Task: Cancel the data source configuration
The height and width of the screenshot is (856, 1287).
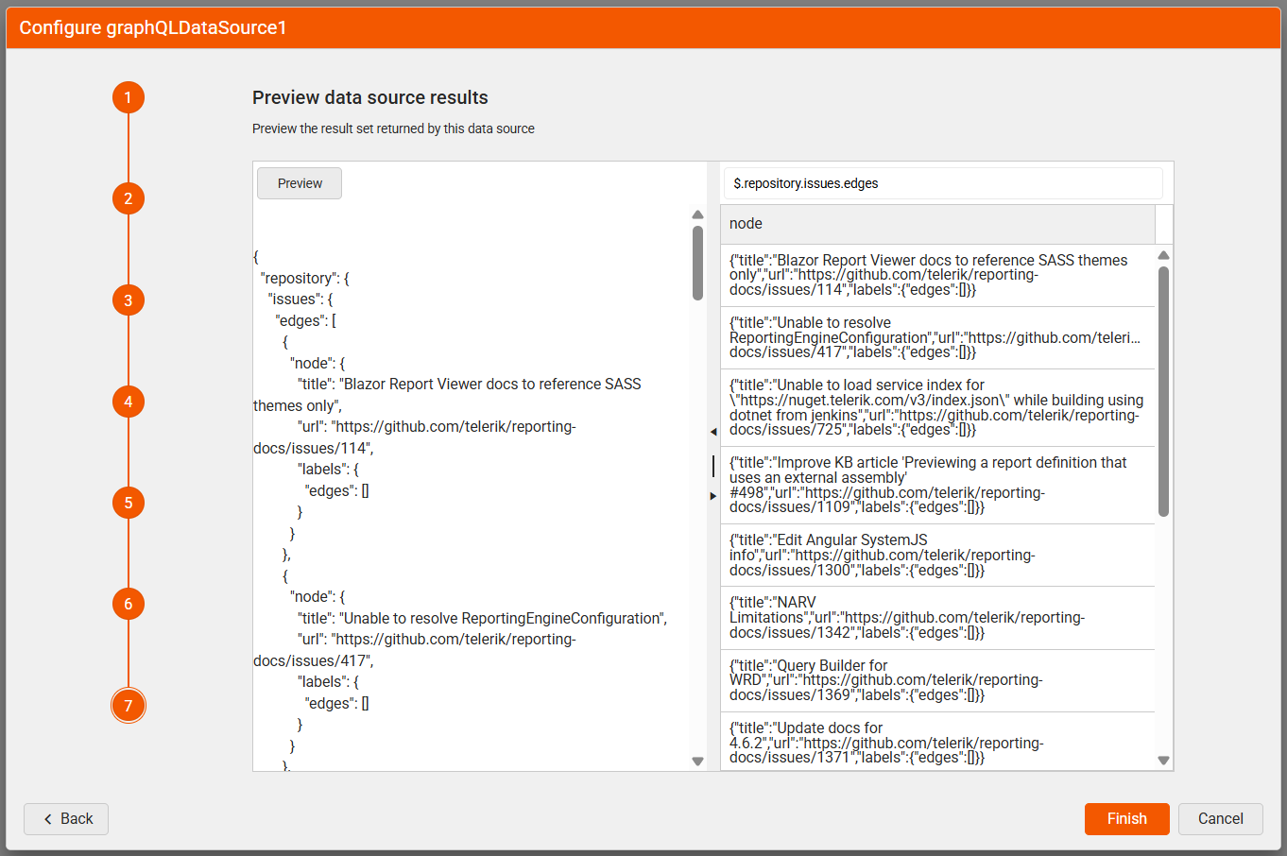Action: 1220,819
